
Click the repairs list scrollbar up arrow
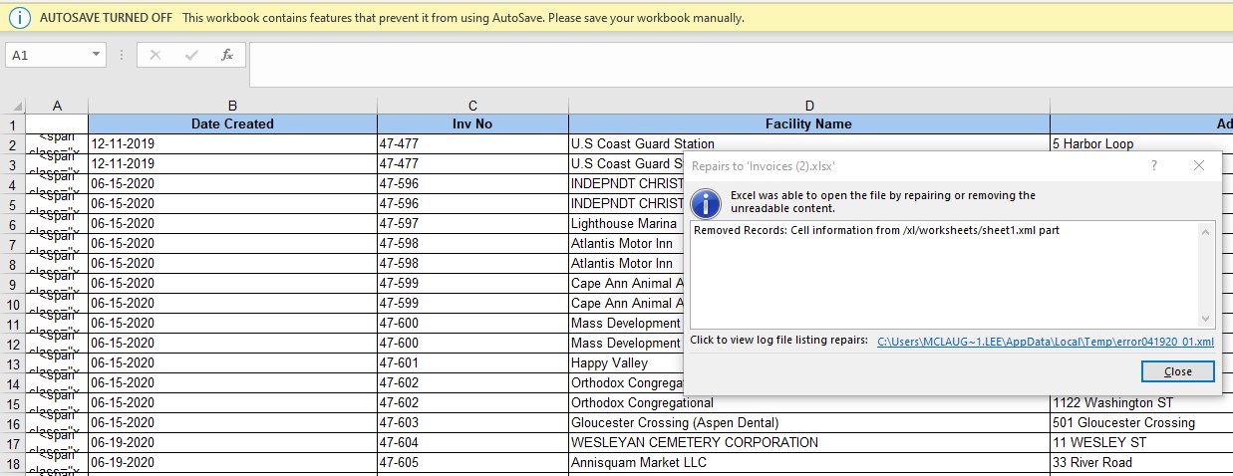(x=1207, y=232)
